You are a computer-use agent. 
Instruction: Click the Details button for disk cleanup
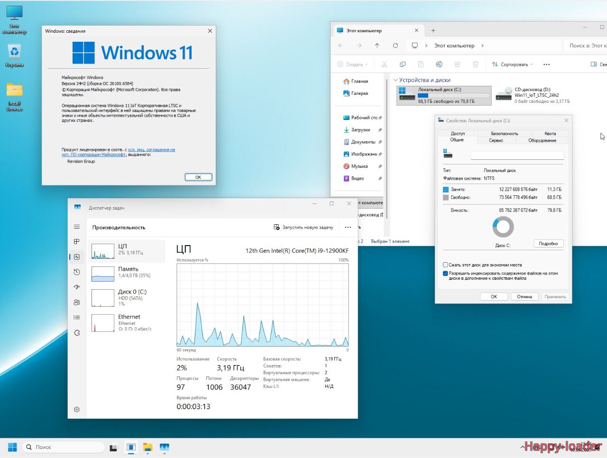coord(548,244)
